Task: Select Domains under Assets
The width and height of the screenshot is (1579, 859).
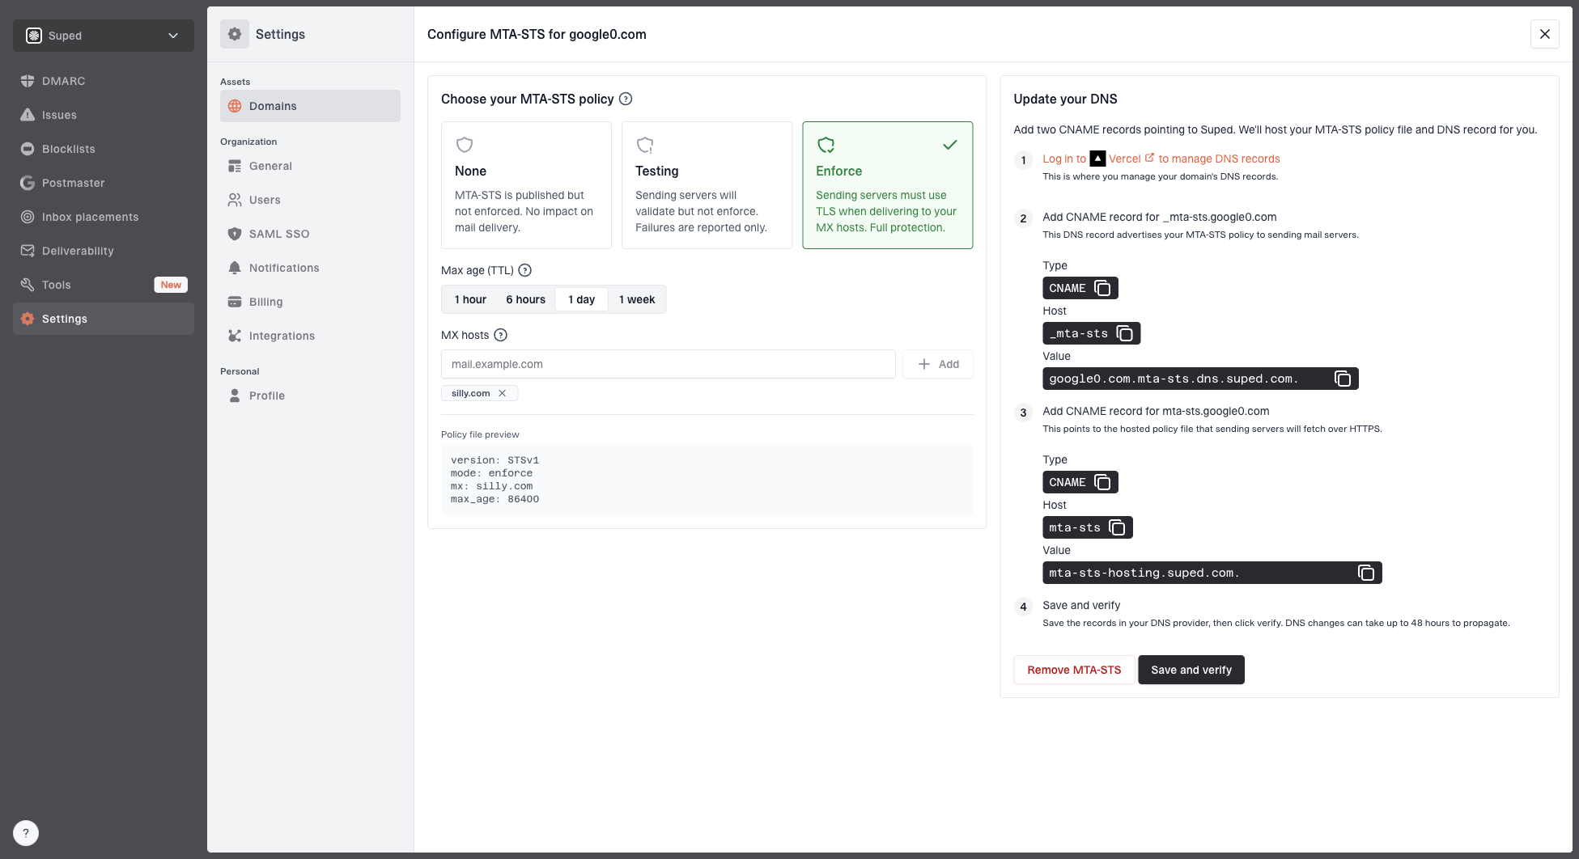Action: (310, 106)
